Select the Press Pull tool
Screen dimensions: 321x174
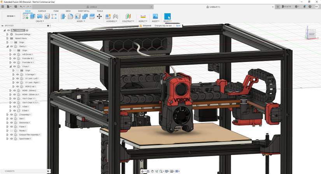[63, 16]
